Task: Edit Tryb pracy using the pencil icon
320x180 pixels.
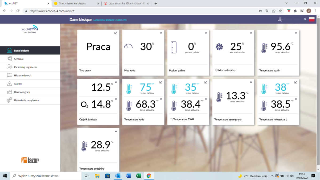Action: tap(115, 33)
